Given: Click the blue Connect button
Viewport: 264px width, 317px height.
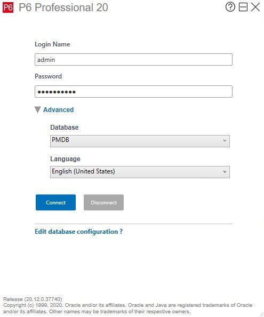Looking at the screenshot, I should [56, 202].
